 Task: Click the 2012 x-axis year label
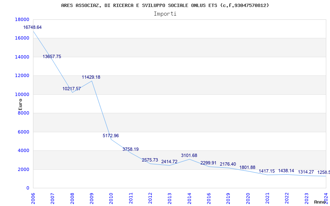[x=150, y=199]
